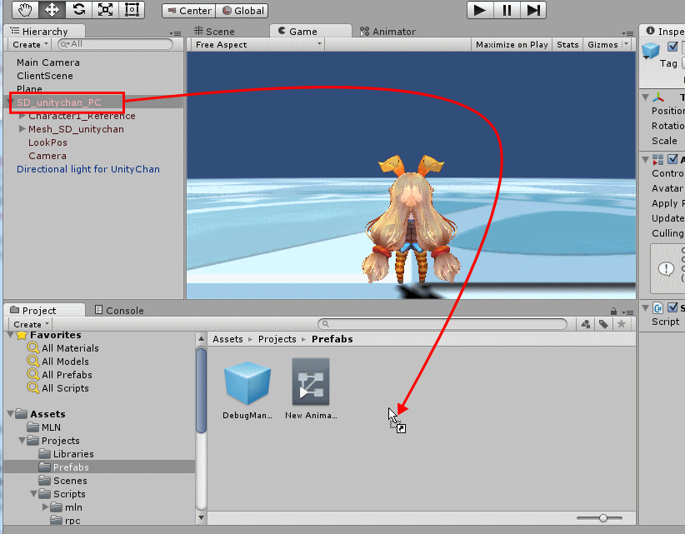
Task: Click Assets in the breadcrumb path
Action: point(227,339)
